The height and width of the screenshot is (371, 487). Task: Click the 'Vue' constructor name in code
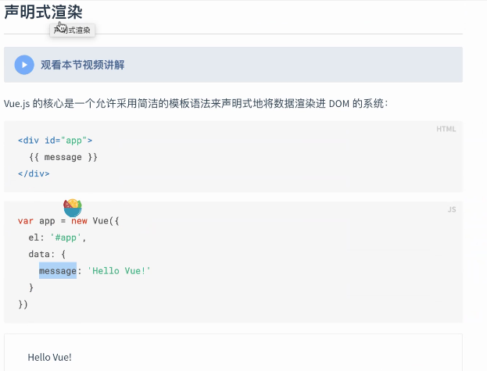(x=102, y=221)
